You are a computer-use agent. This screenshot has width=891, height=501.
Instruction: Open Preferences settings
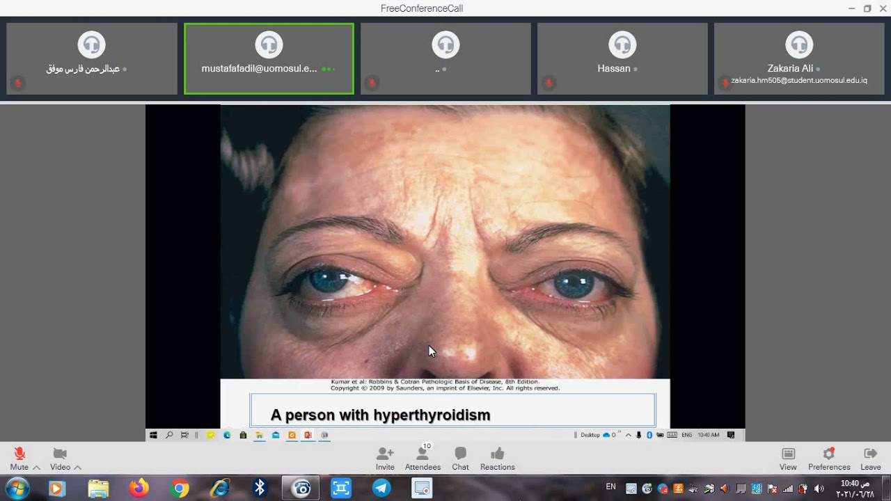coord(829,459)
